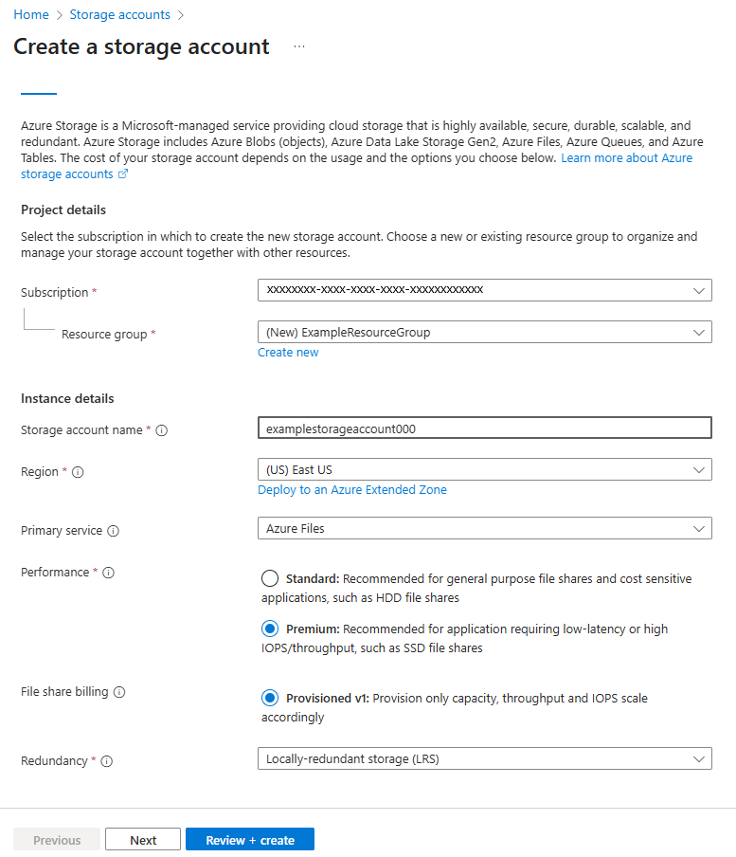This screenshot has height=857, width=736.
Task: Expand the Resource group dropdown
Action: click(x=485, y=333)
